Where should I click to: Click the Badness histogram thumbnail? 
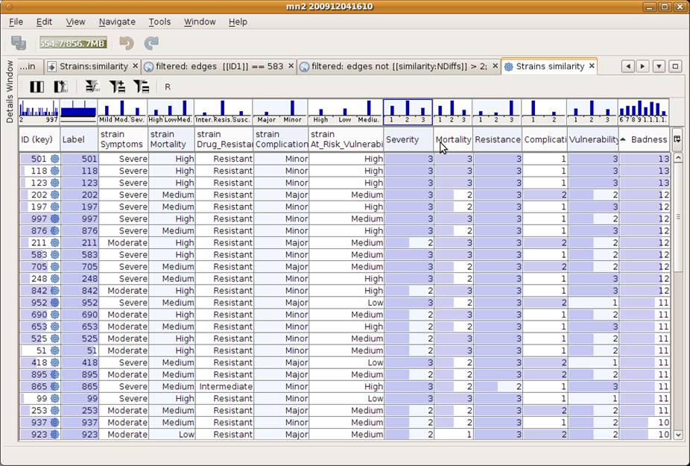(x=643, y=111)
